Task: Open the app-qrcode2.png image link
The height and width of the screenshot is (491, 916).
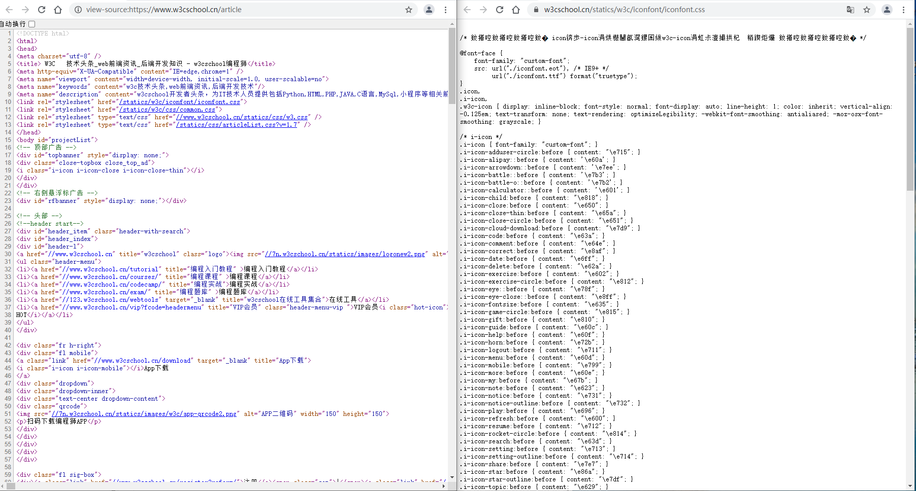Action: (144, 414)
